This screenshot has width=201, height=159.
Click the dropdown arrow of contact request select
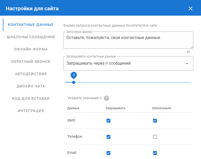pos(187,64)
